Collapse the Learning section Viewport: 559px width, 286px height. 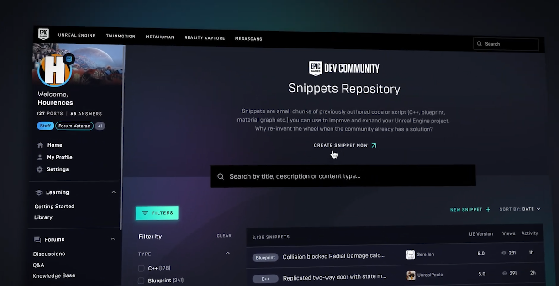click(x=114, y=192)
